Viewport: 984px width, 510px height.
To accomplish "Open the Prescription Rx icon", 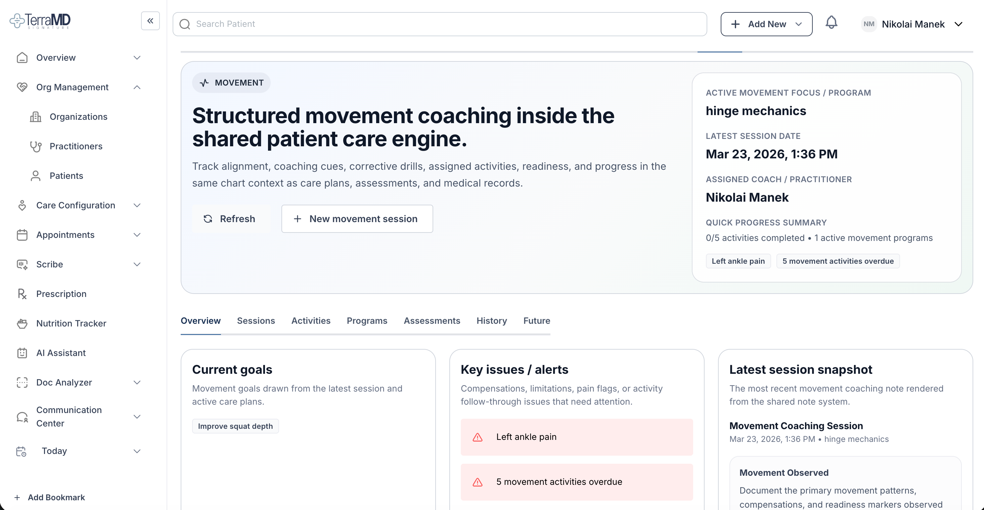I will click(x=22, y=294).
